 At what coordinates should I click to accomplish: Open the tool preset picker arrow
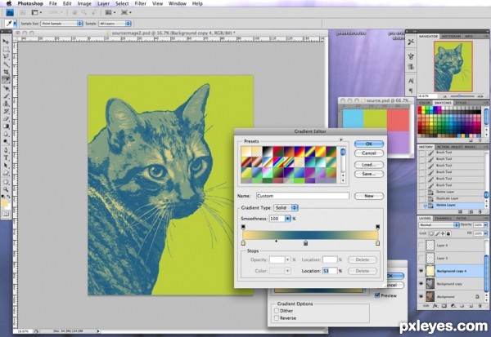15,24
